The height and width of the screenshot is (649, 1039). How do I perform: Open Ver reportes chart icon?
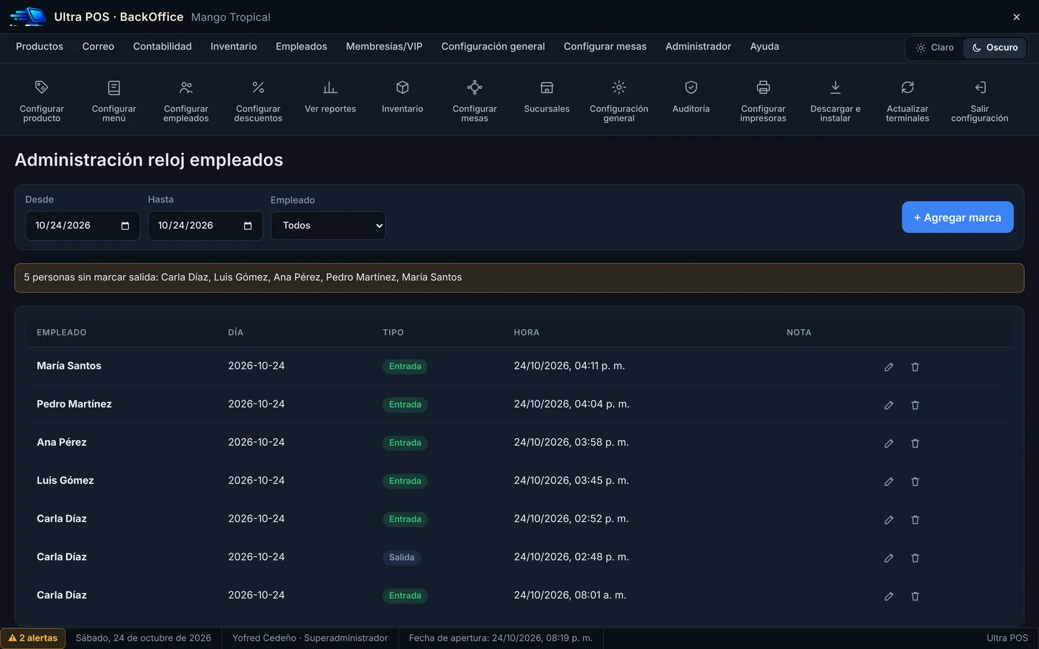[x=330, y=88]
